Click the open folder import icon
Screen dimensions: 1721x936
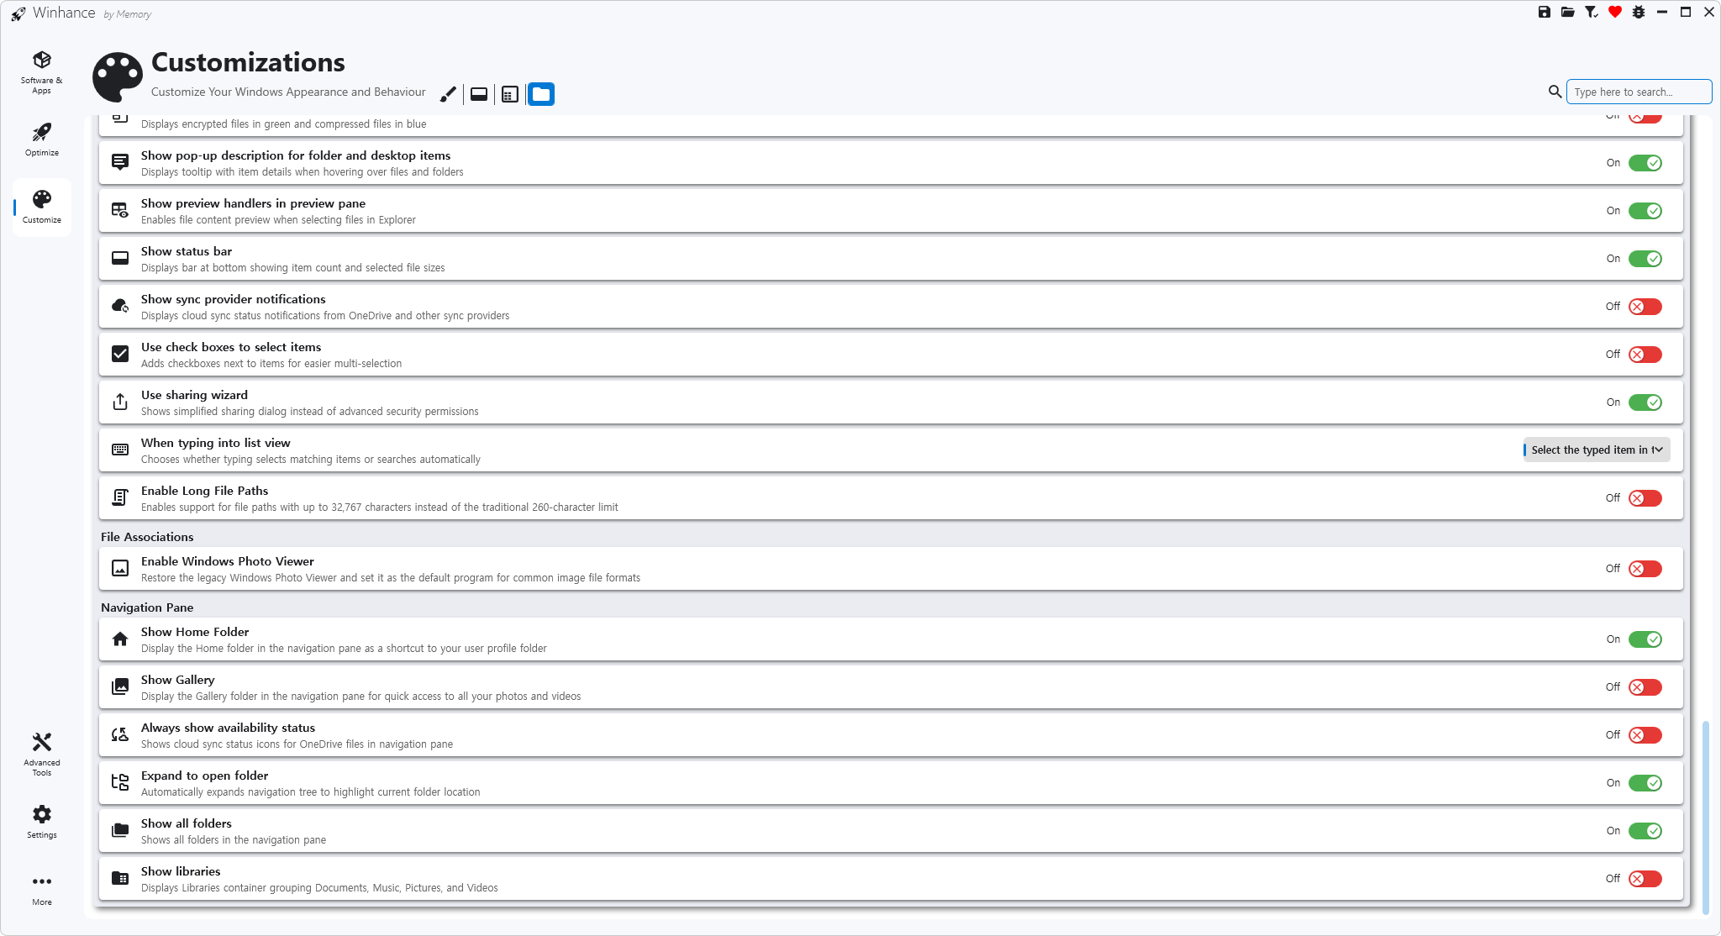[x=1567, y=12]
